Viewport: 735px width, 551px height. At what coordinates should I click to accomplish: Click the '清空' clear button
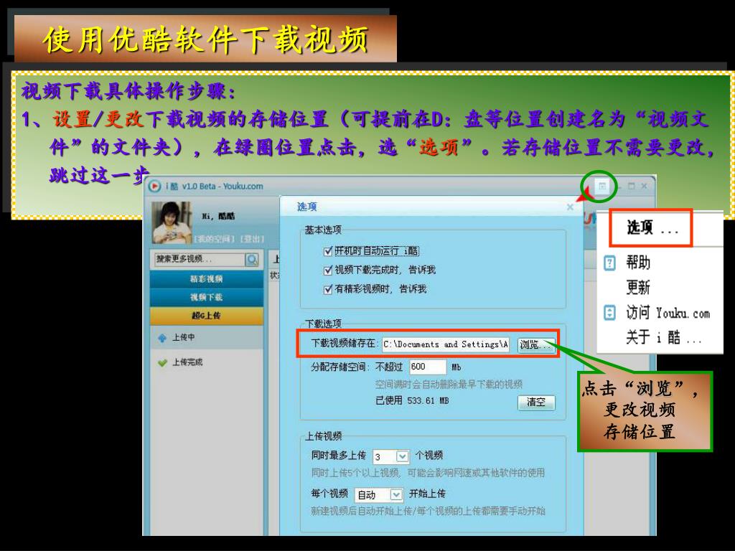536,402
